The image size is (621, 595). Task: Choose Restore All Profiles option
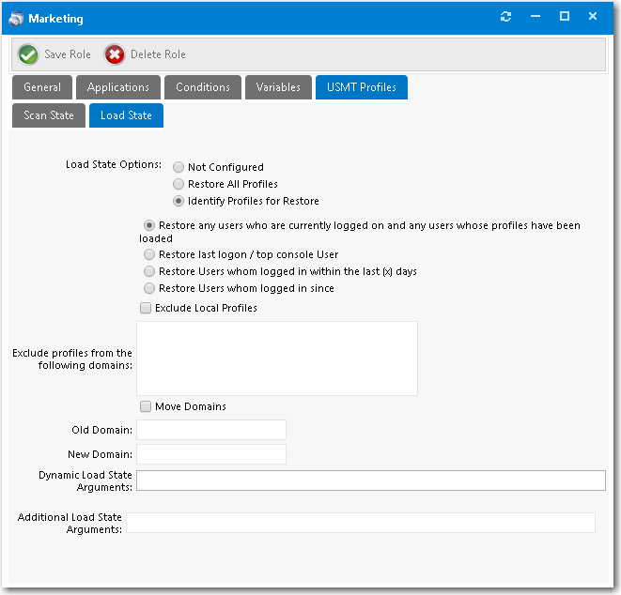[x=179, y=184]
